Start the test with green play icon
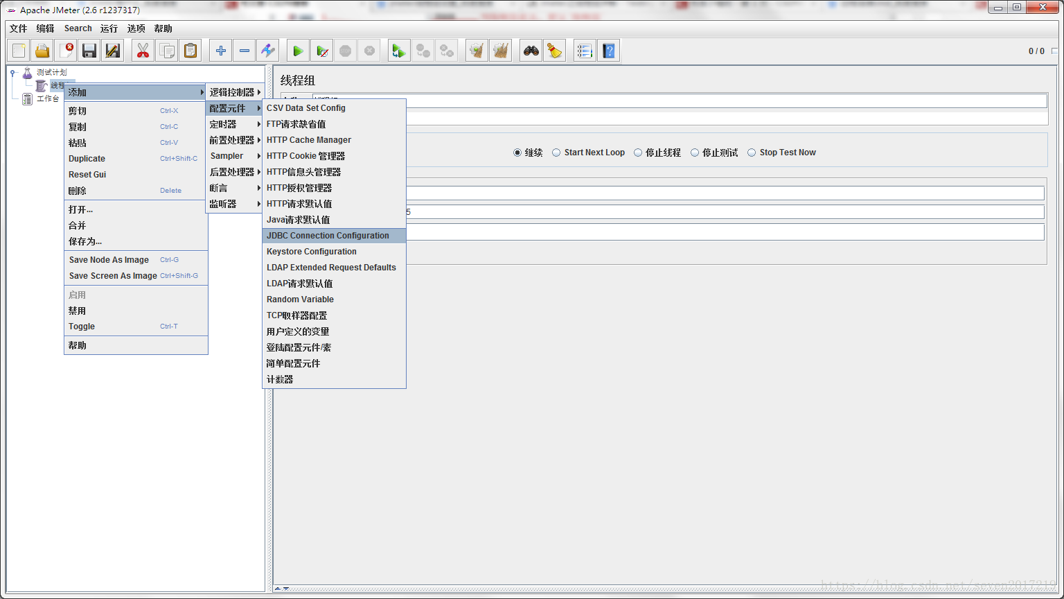The image size is (1064, 599). pyautogui.click(x=299, y=51)
